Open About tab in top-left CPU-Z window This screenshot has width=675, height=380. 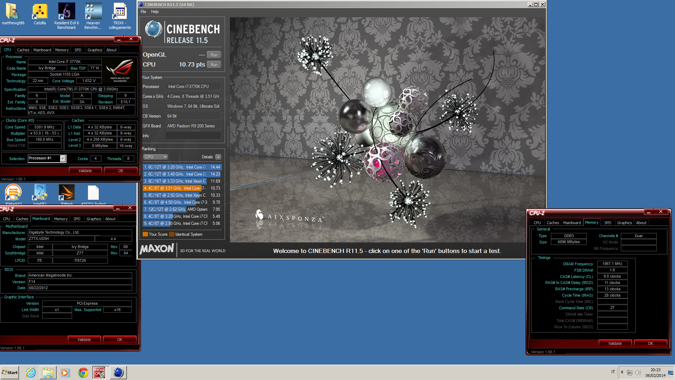tap(111, 50)
